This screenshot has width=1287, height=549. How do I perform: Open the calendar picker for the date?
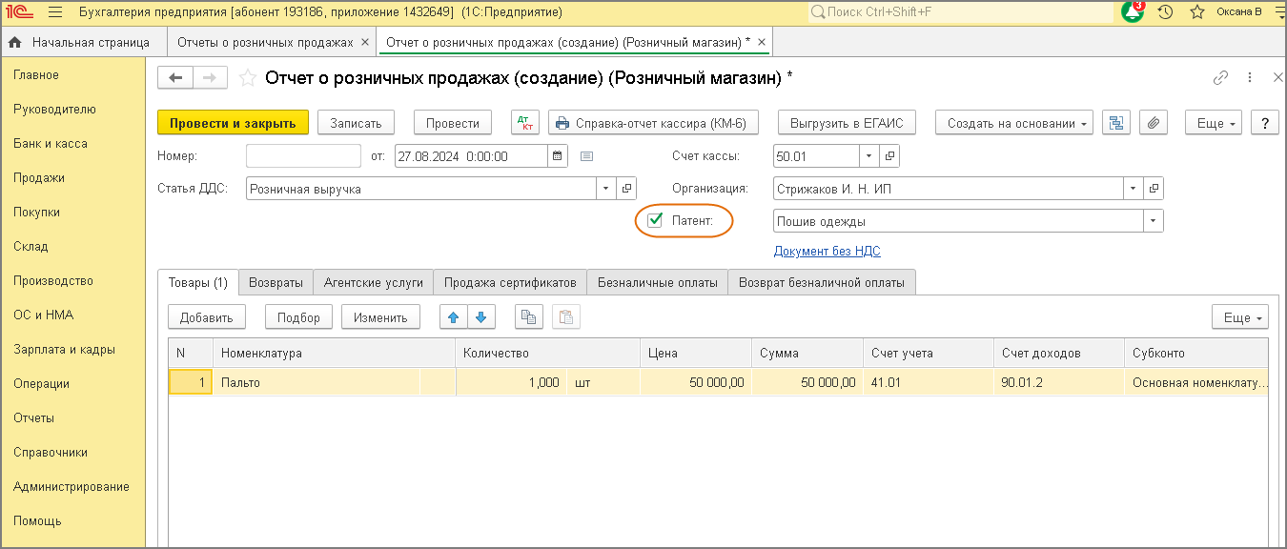point(559,156)
